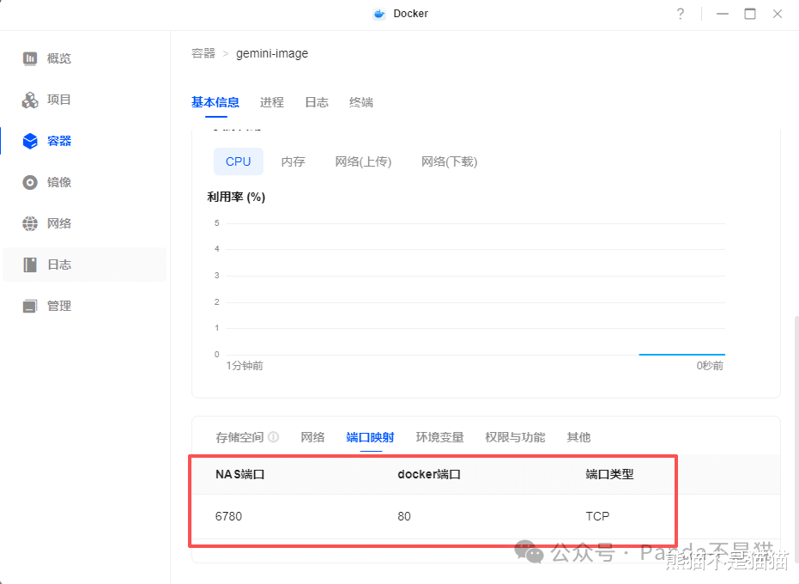Click the Network (网络) globe icon

[x=30, y=224]
